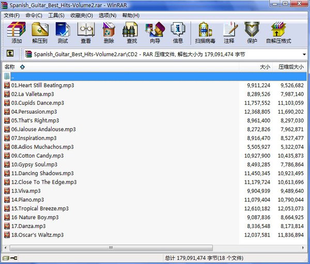Viewport: 310px width, 264px height.
Task: Select 08.Adios Muchachos.mp3
Action: pos(42,147)
